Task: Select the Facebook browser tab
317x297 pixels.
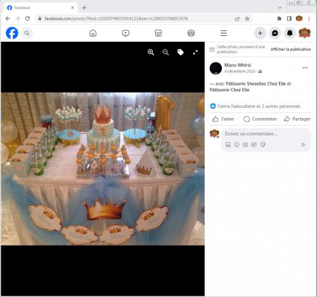Action: pyautogui.click(x=40, y=8)
